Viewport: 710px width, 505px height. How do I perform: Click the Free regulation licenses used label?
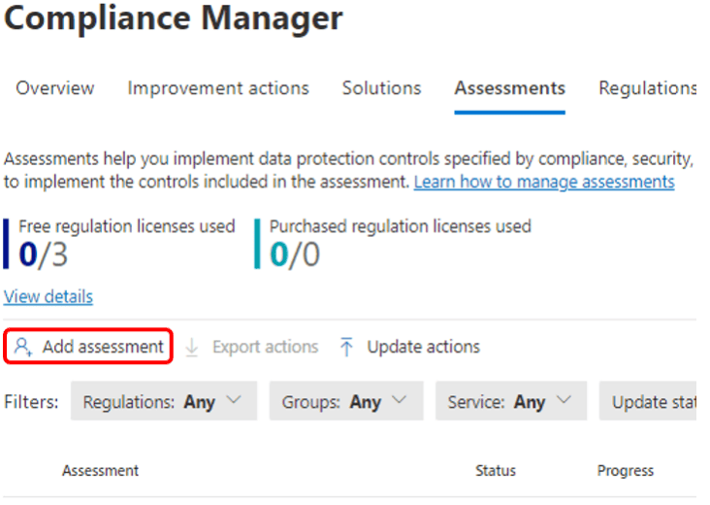pos(127,226)
